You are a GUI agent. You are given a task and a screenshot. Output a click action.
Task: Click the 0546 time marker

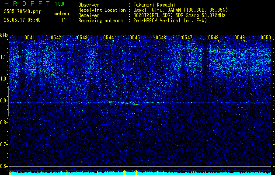pos(161,38)
